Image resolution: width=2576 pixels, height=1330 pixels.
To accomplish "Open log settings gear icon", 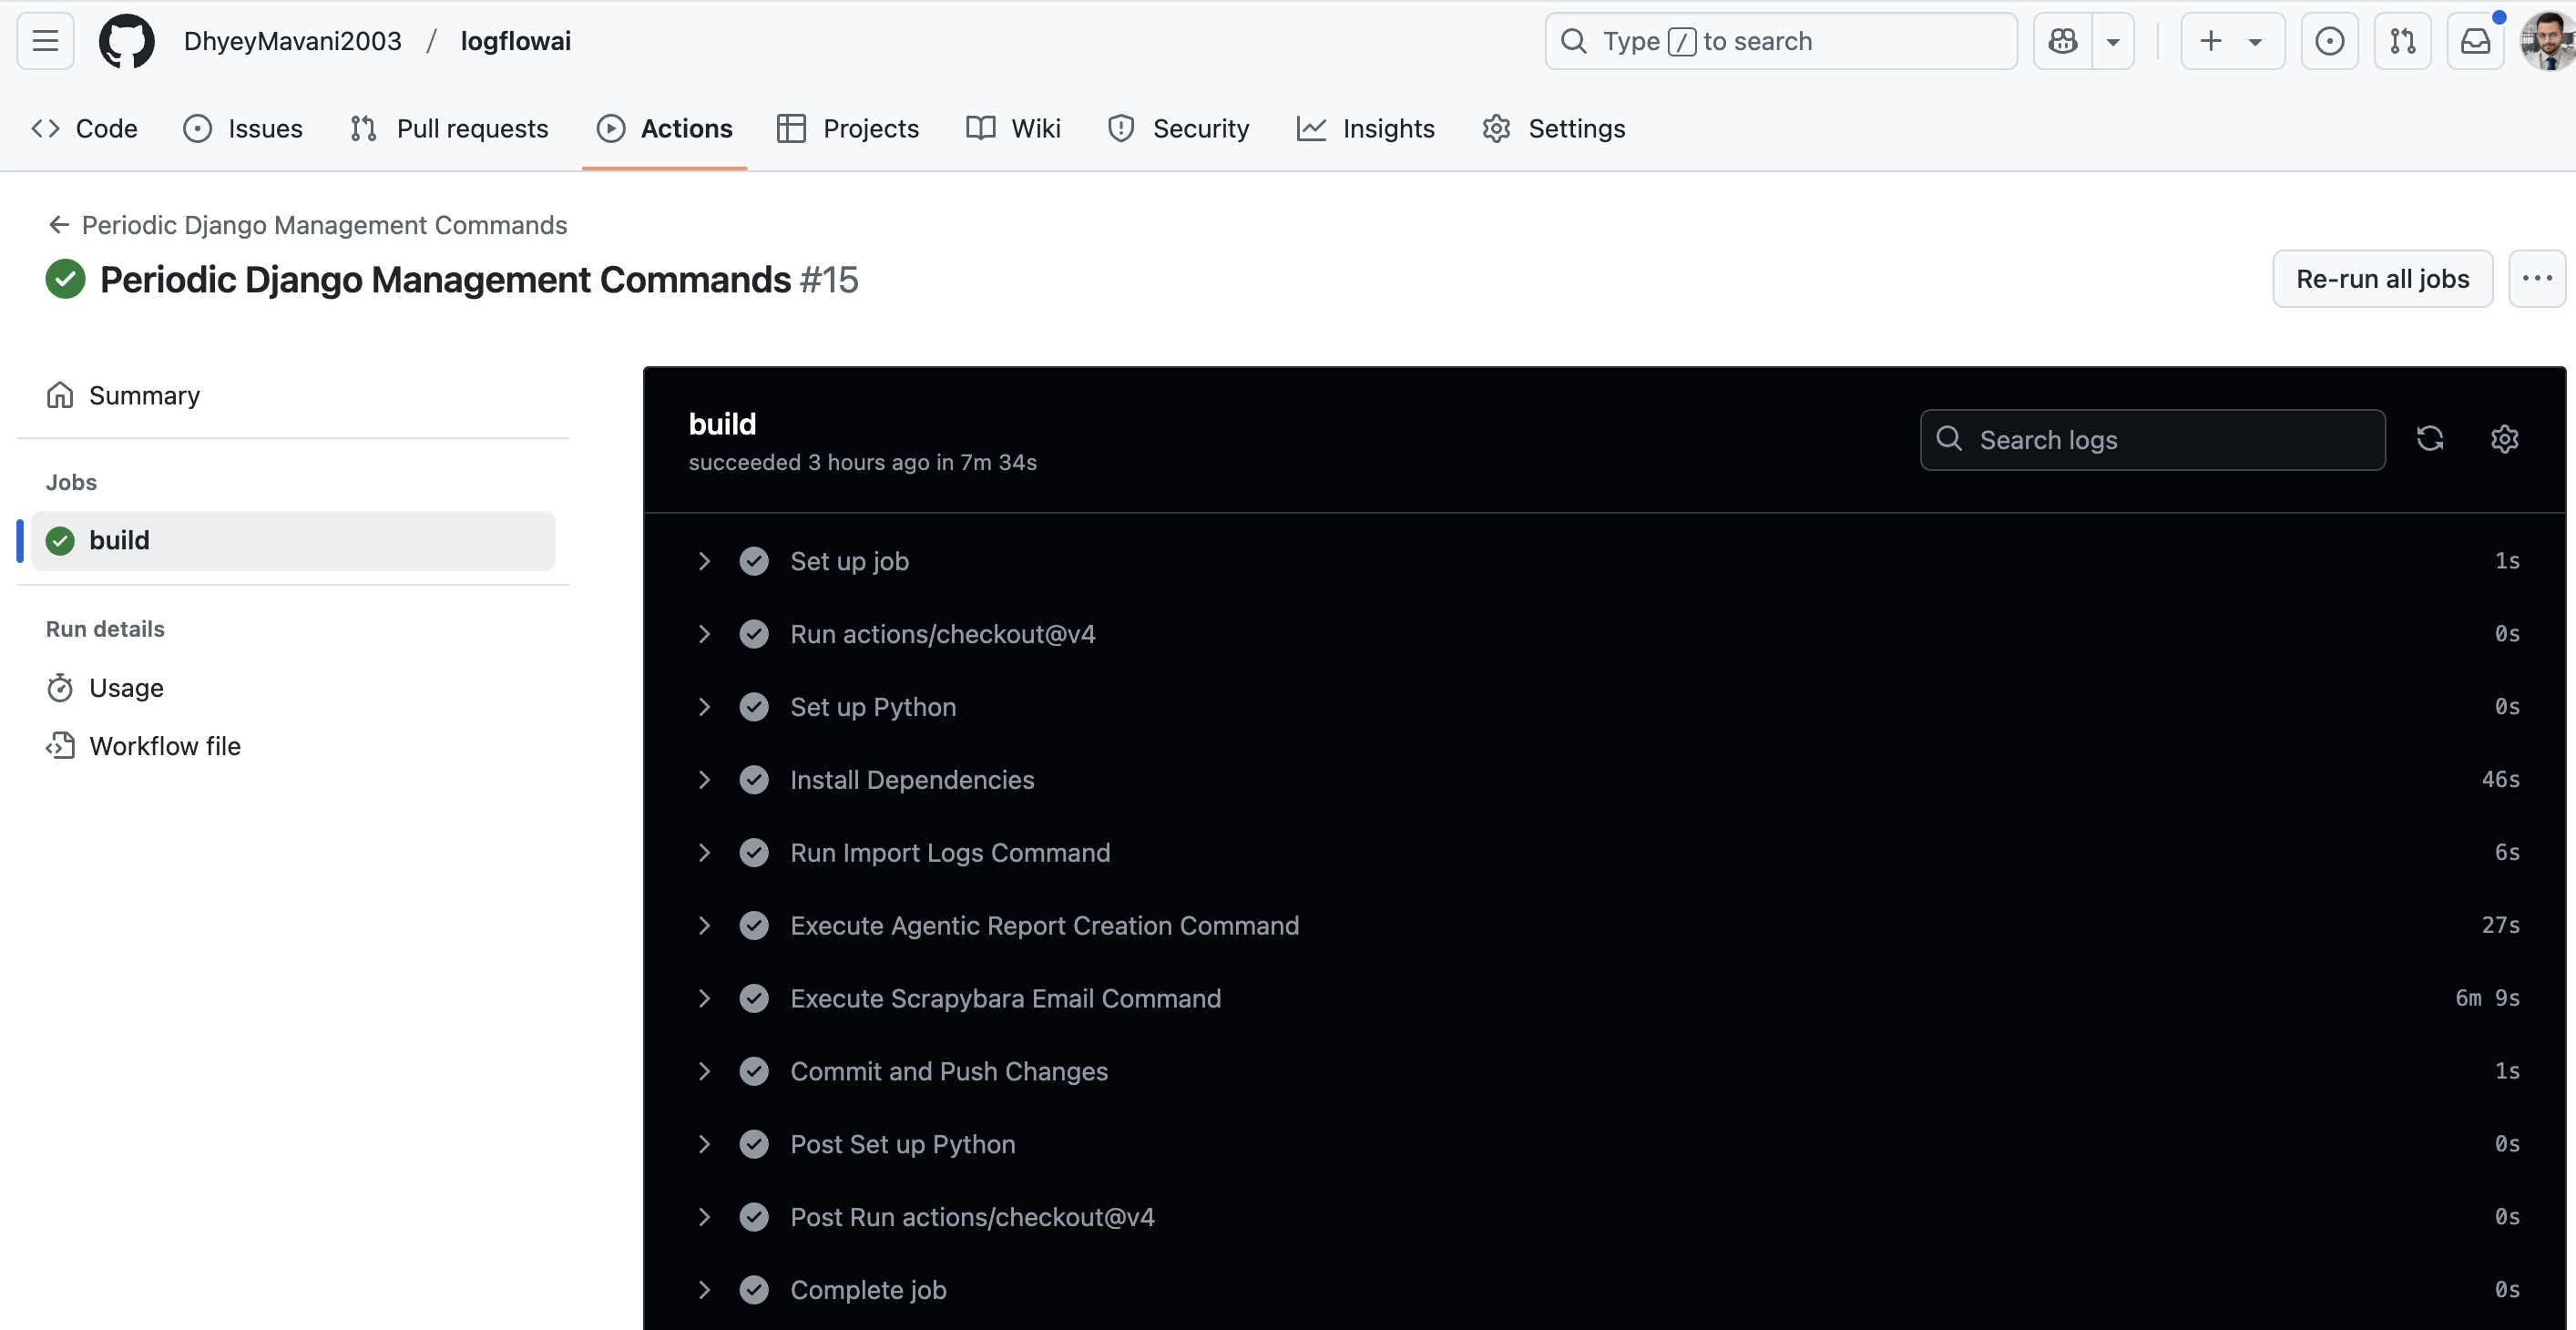I will [x=2504, y=439].
